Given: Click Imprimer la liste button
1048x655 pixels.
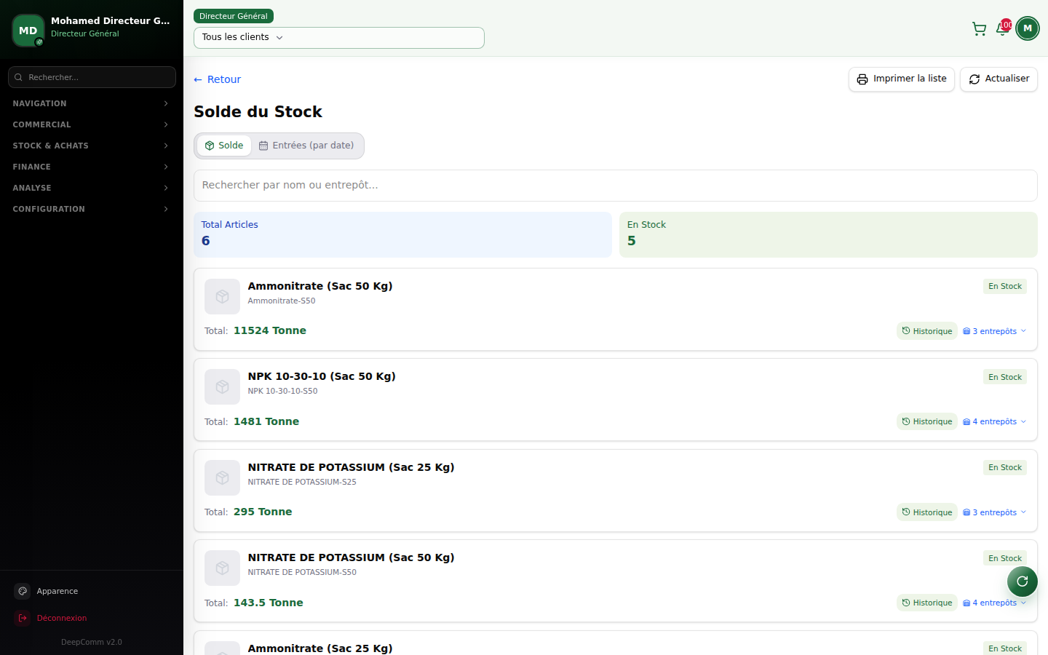Looking at the screenshot, I should [x=902, y=79].
